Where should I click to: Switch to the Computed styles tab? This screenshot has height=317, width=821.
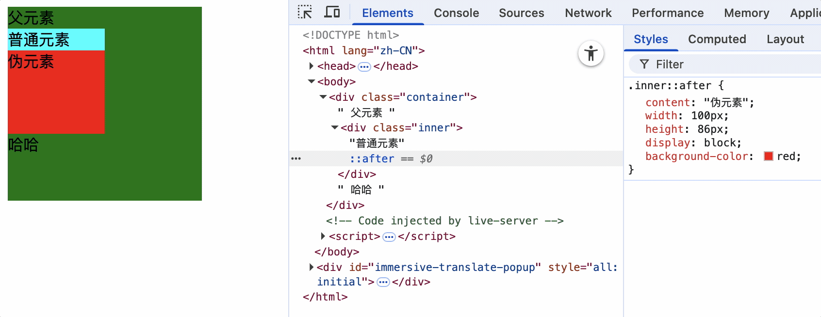pos(717,39)
